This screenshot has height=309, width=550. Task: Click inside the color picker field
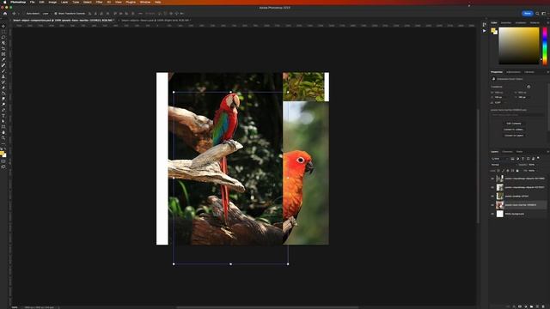click(519, 45)
